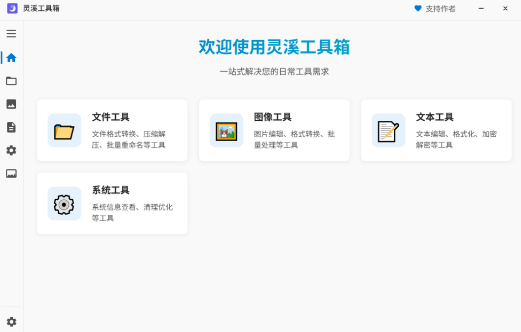
Task: Open the 图像工具 category card
Action: (x=274, y=130)
